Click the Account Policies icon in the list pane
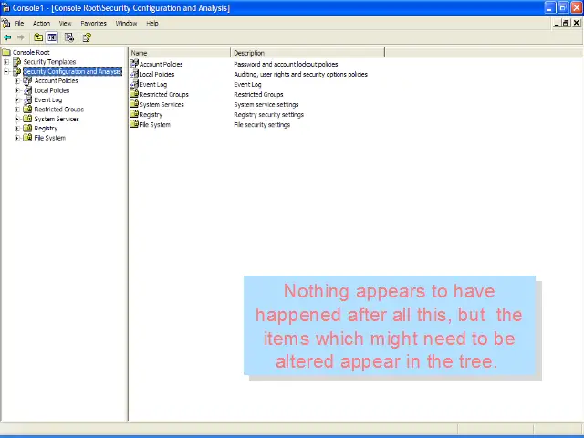584x438 pixels. click(134, 64)
